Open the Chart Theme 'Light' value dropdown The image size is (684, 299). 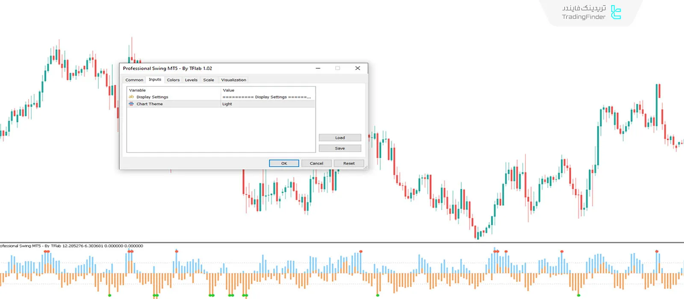point(267,104)
